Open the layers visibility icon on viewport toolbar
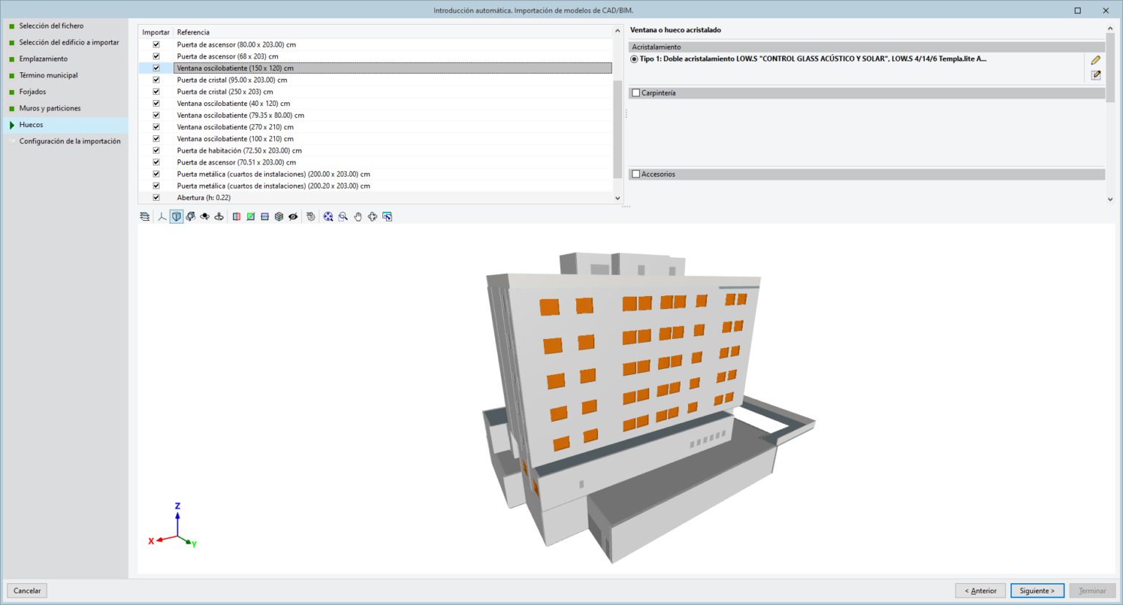The width and height of the screenshot is (1123, 605). tap(144, 216)
